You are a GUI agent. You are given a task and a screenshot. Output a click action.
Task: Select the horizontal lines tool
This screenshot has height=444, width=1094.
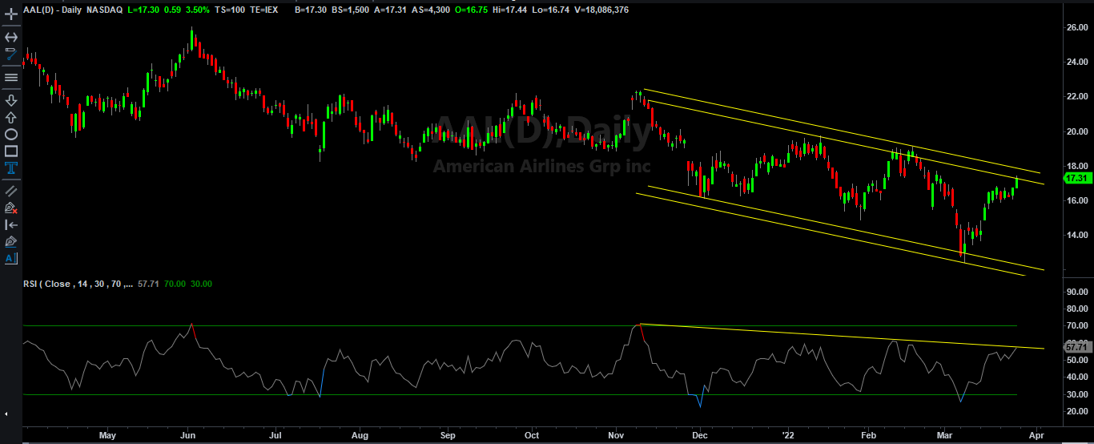pyautogui.click(x=11, y=78)
